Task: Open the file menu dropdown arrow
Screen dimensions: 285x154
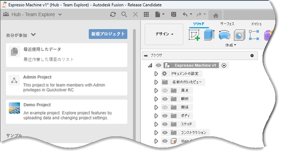Action: 163,14
